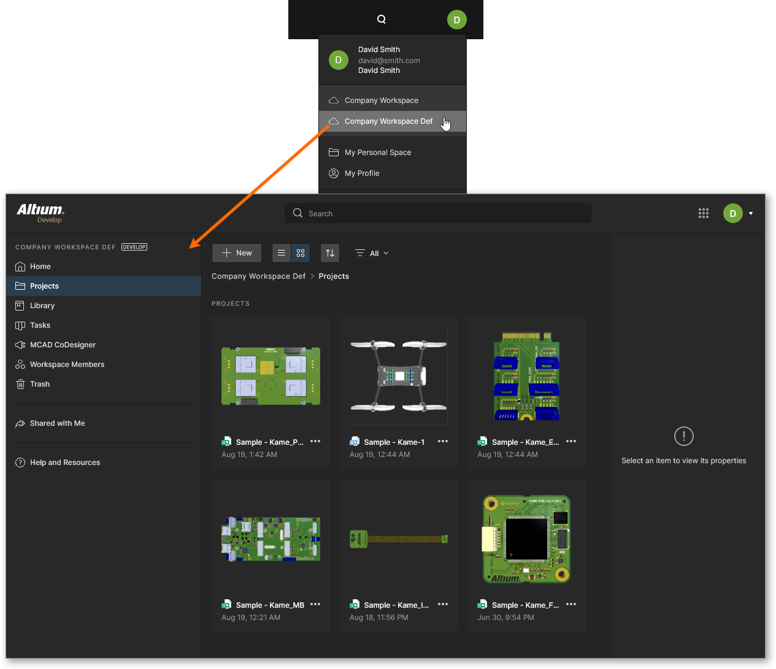The width and height of the screenshot is (776, 669).
Task: Open Sample - Kame_MB project thumbnail
Action: pyautogui.click(x=271, y=539)
